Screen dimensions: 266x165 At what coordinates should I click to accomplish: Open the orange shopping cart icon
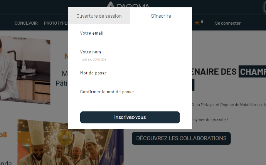tap(197, 23)
